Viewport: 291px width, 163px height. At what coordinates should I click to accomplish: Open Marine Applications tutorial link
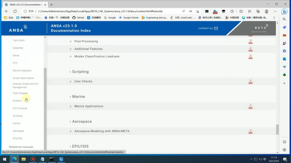click(x=89, y=106)
